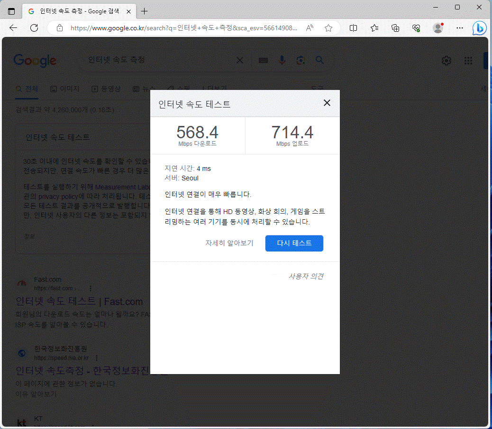Add this page to favorites with star icon
Image resolution: width=492 pixels, height=429 pixels.
click(328, 28)
